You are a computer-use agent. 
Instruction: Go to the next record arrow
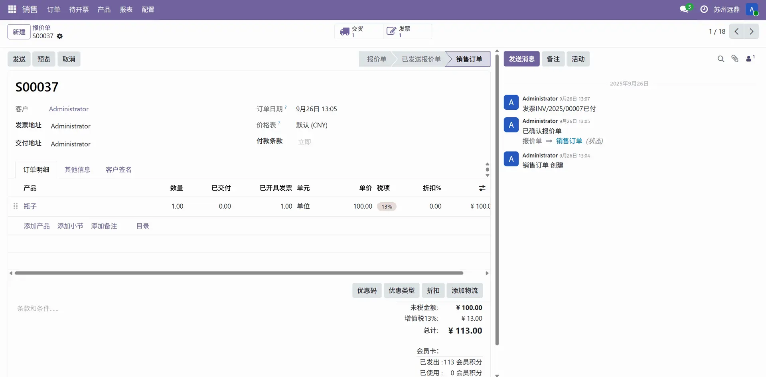coord(751,32)
